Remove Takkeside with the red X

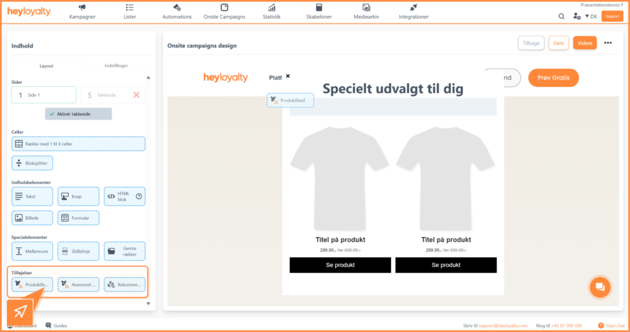pos(137,95)
